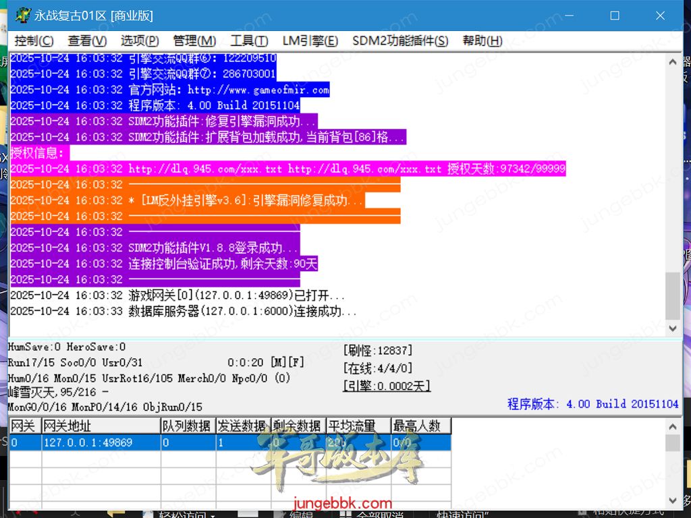Expand the LM引擎(E) menu
This screenshot has height=518, width=691.
point(310,41)
